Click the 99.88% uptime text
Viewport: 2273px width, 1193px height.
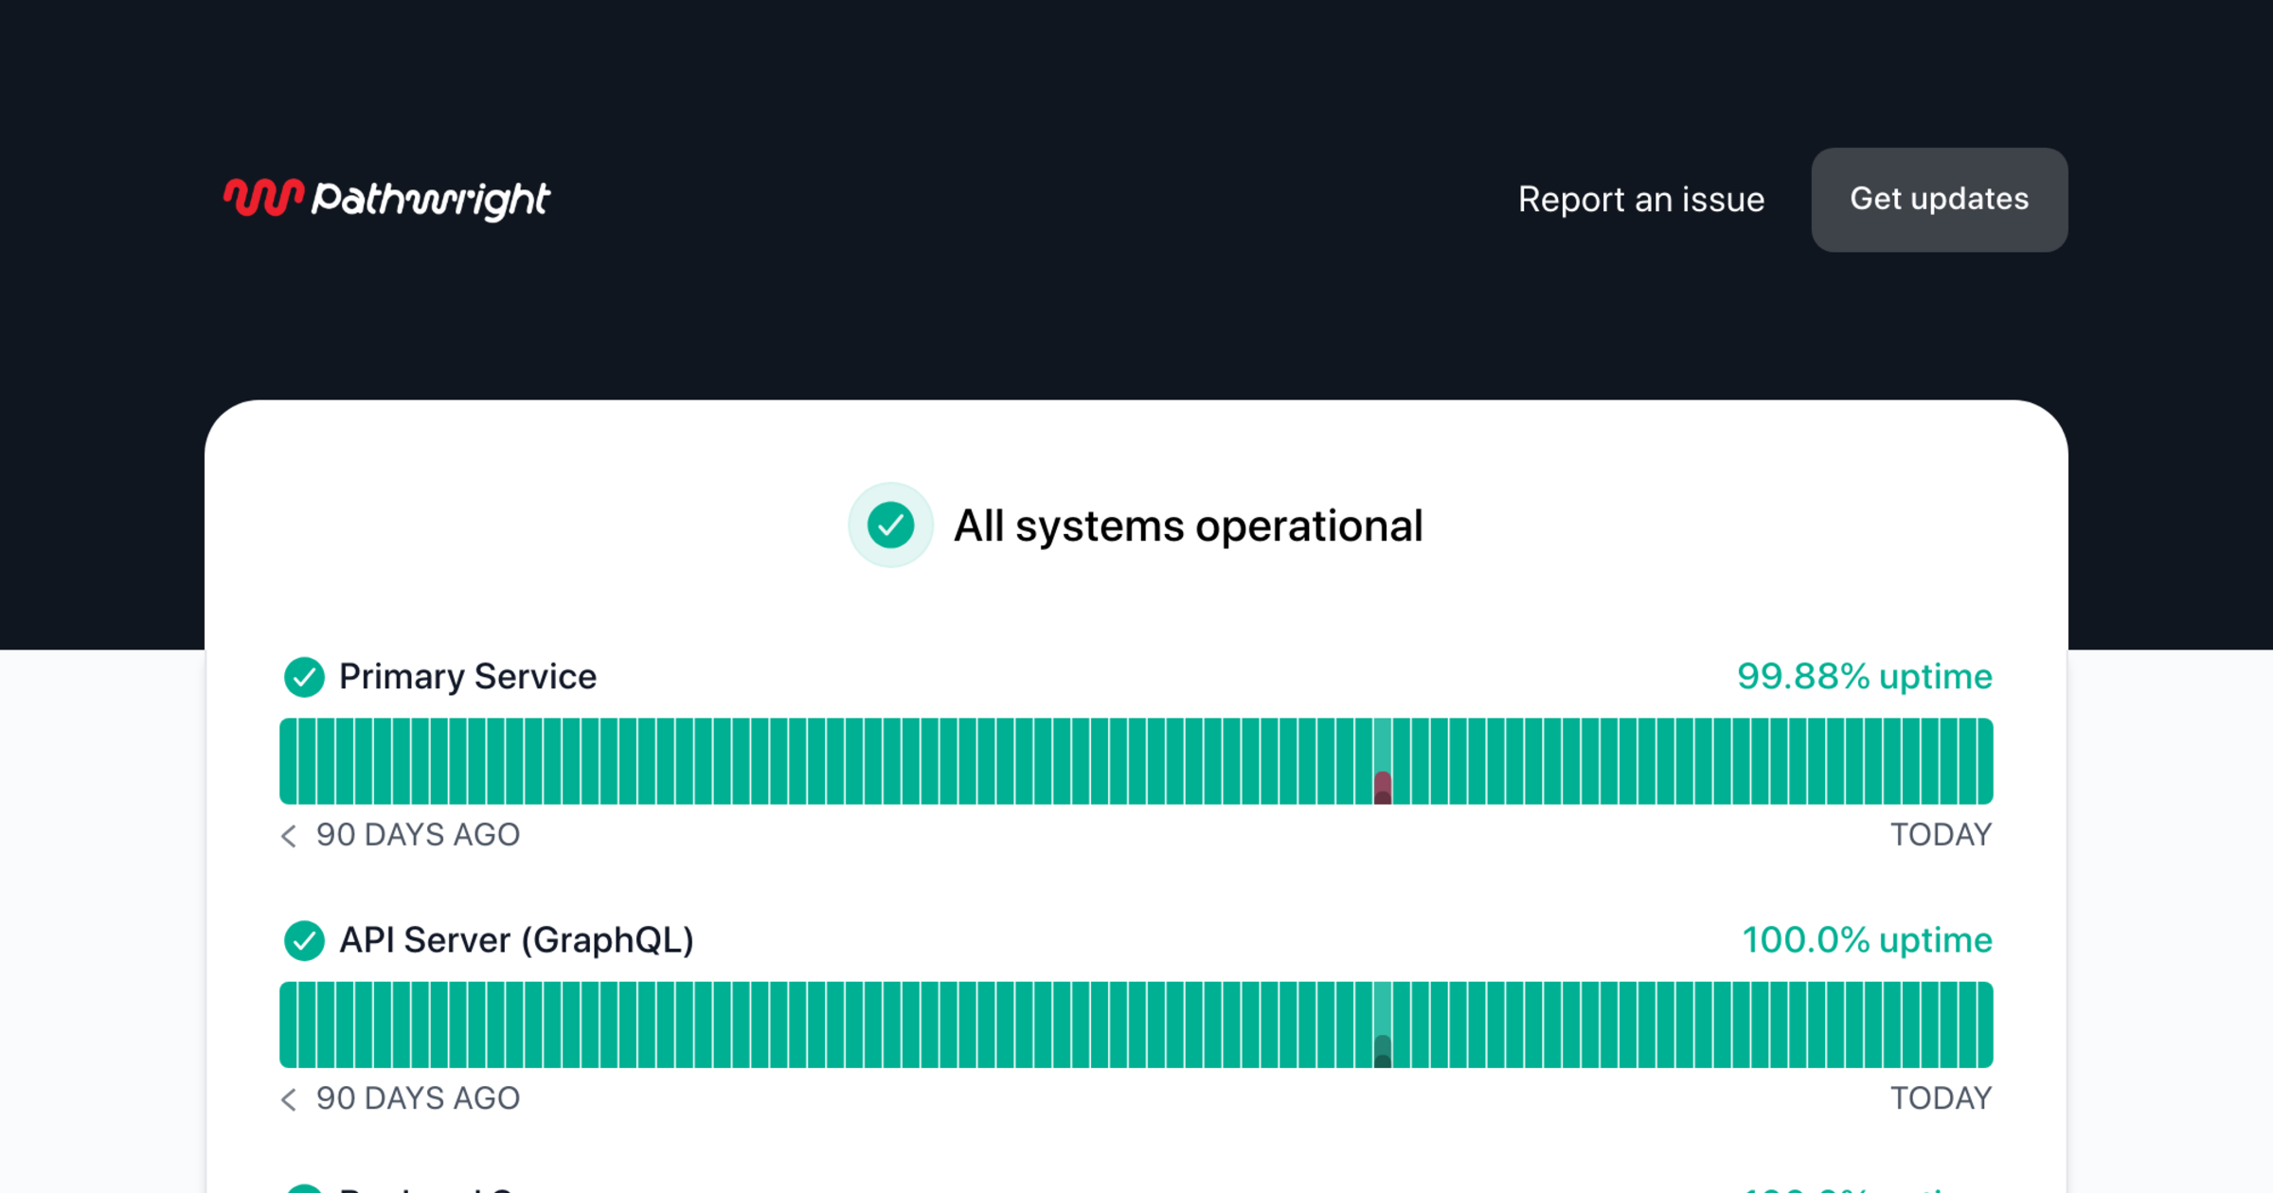point(1864,677)
